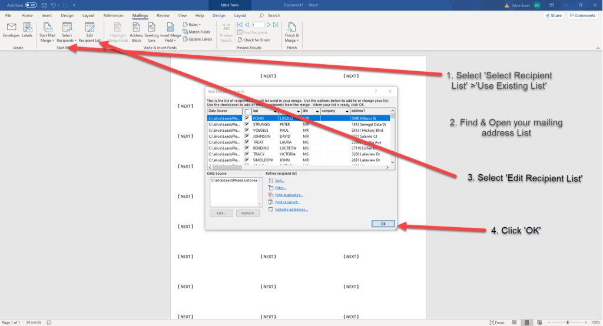Click the Find duplicates link
The width and height of the screenshot is (603, 326).
[289, 195]
